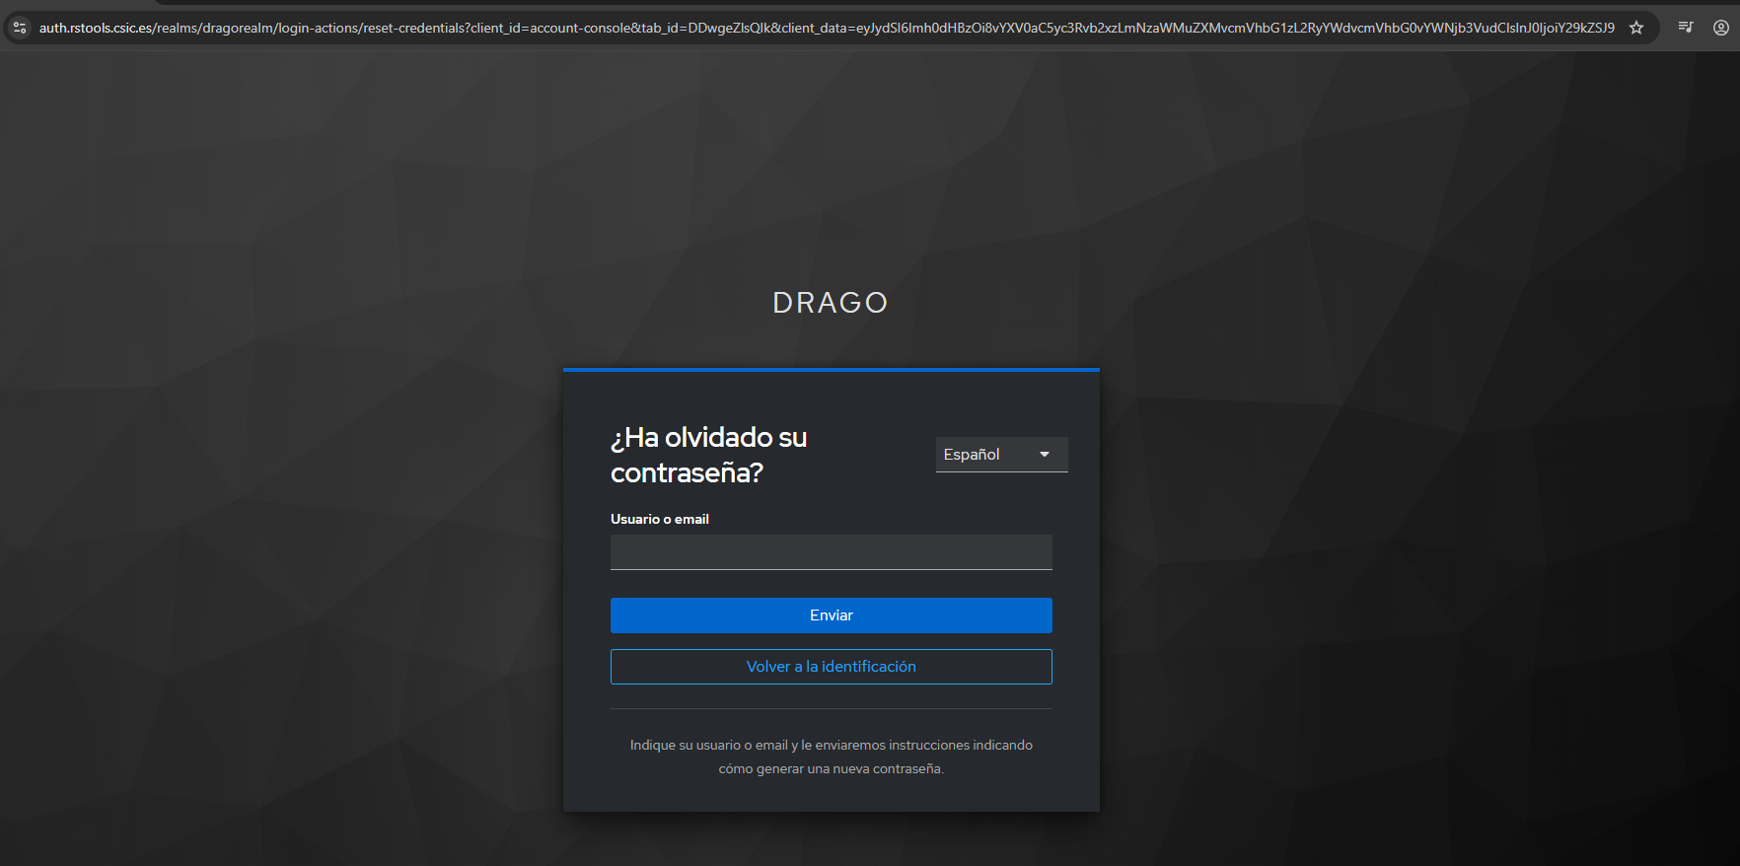Click the Usuario o email field label
Viewport: 1740px width, 866px height.
659,519
